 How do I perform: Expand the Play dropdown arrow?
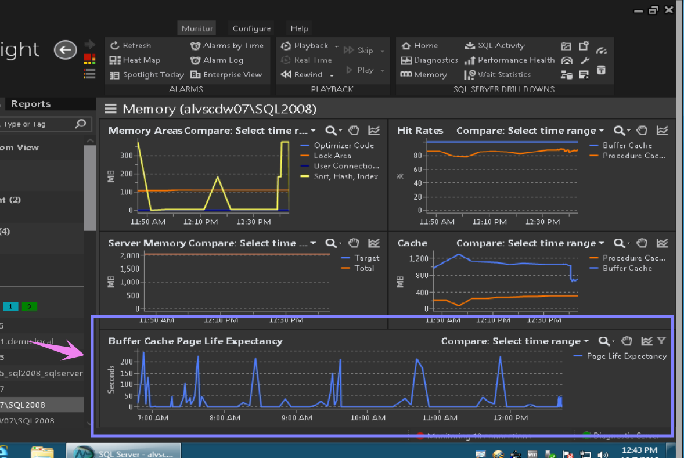coord(383,70)
